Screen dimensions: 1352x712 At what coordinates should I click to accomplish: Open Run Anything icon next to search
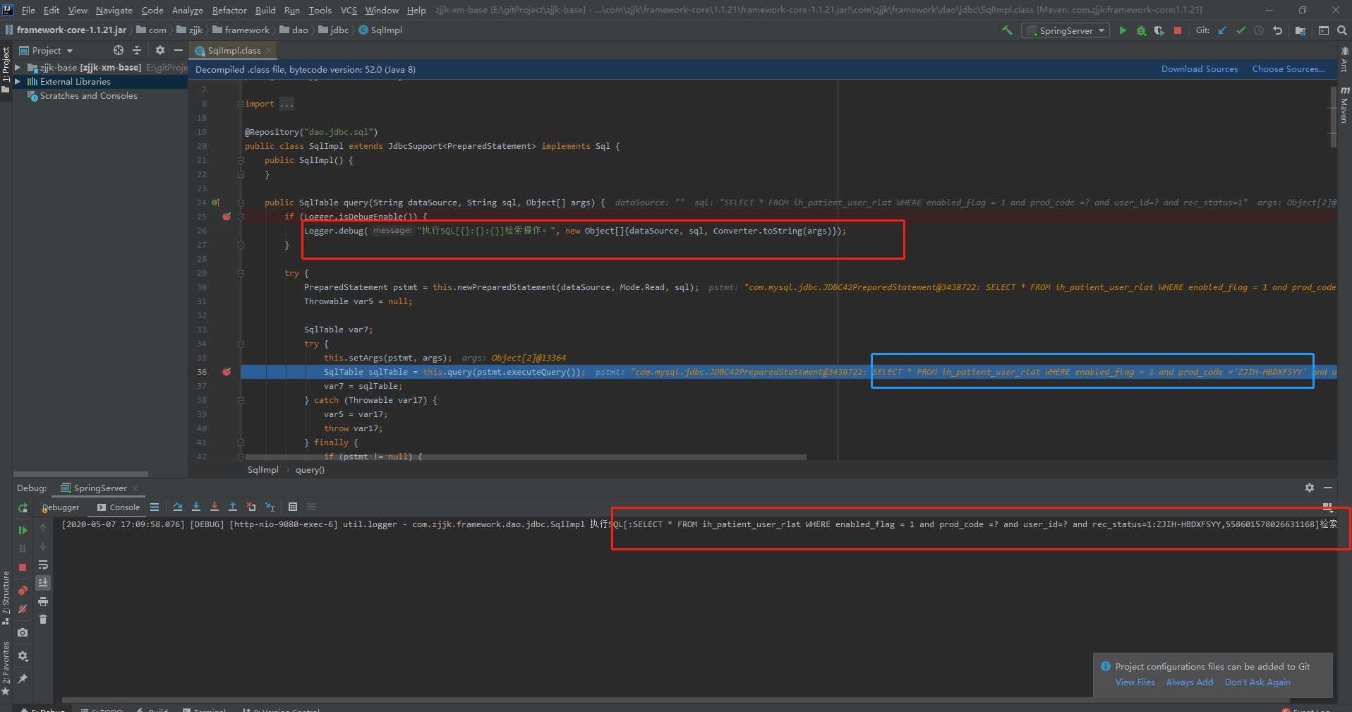click(1324, 30)
